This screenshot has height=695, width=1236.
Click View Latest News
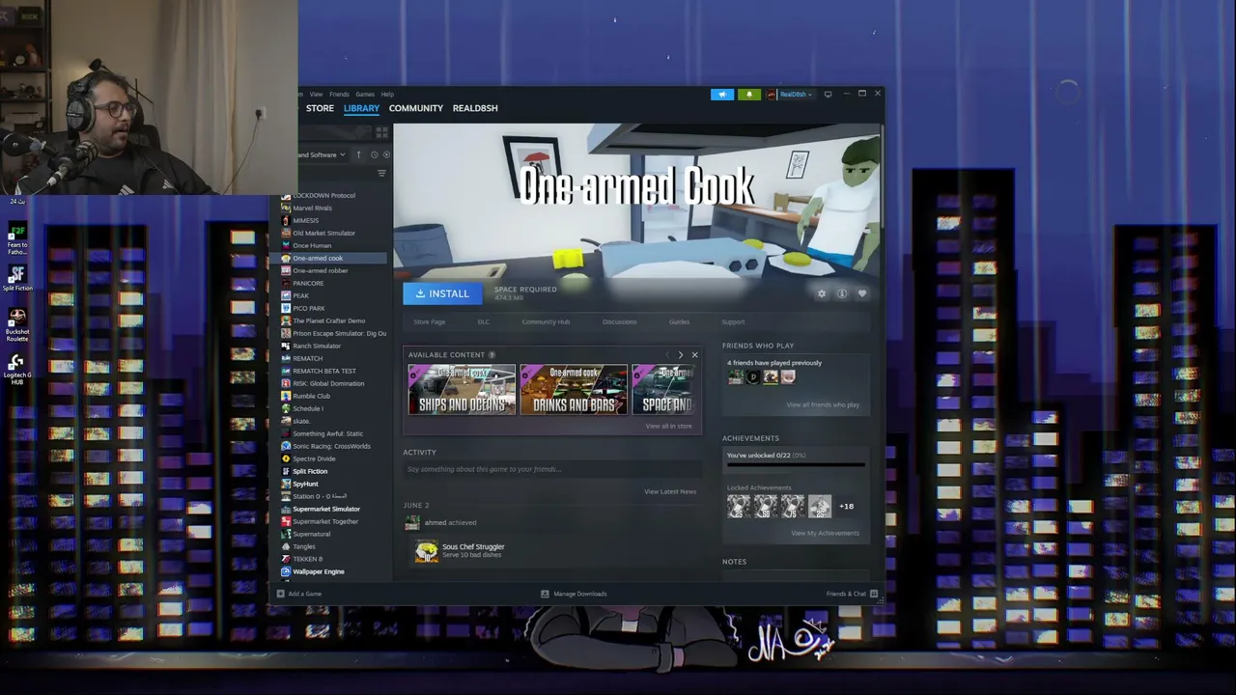670,491
